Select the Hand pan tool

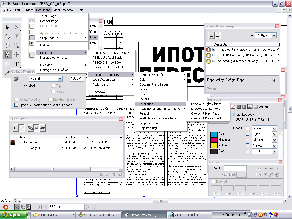coord(7,45)
